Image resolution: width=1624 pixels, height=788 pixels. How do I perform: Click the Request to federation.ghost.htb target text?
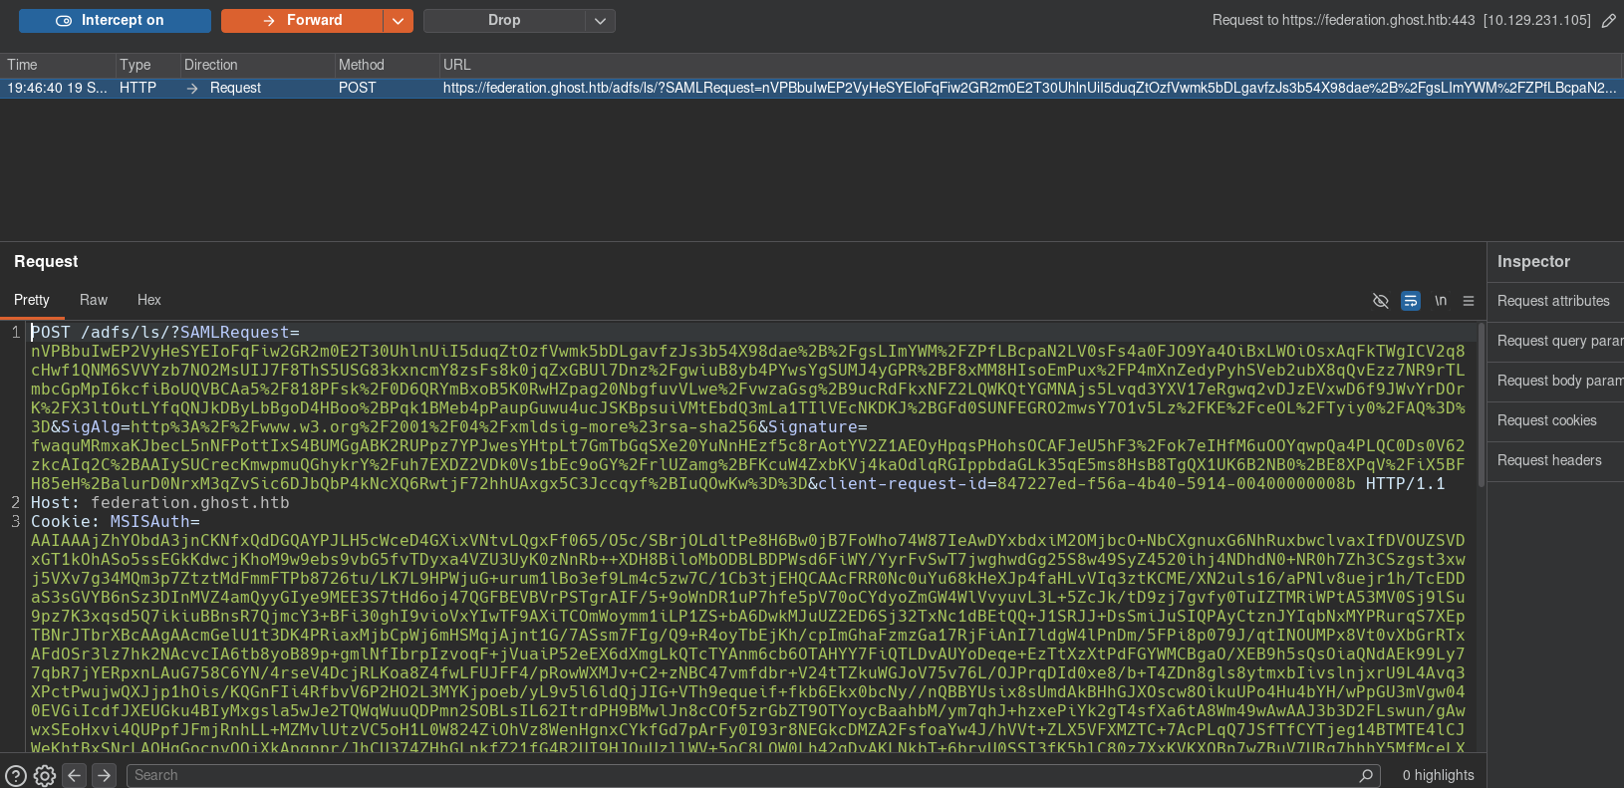pyautogui.click(x=1401, y=21)
